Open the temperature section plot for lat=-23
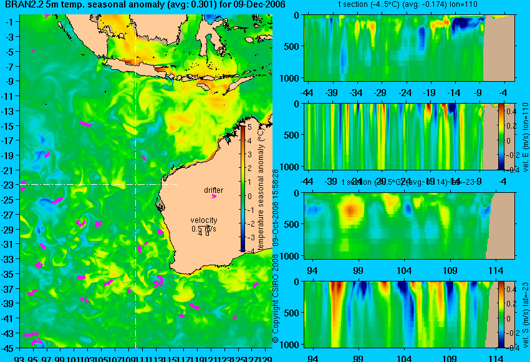 coord(410,226)
